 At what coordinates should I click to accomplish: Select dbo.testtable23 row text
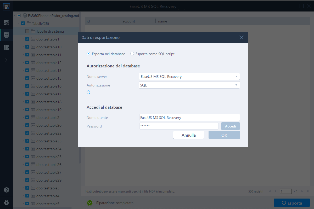click(x=49, y=141)
